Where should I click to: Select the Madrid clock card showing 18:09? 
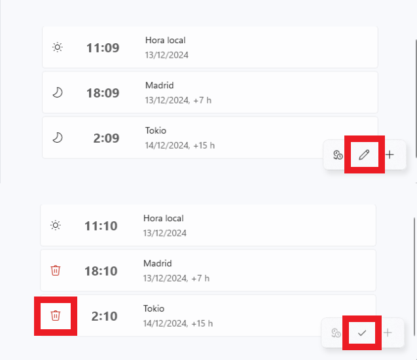pyautogui.click(x=210, y=92)
